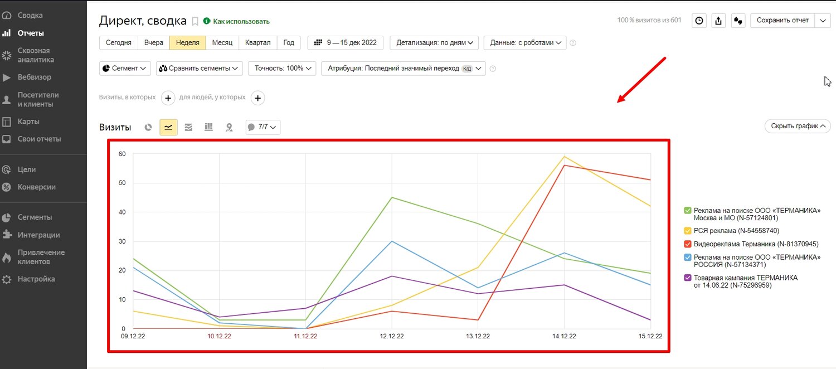Click the 14.12.22 date on chart axis
Viewport: 836px width, 369px height.
pos(564,336)
